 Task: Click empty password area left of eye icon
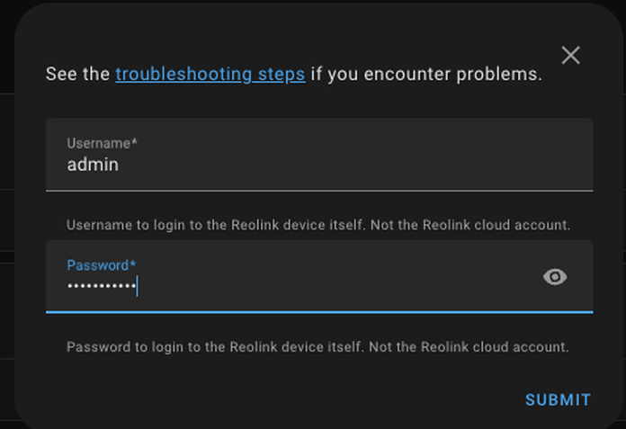tap(339, 286)
